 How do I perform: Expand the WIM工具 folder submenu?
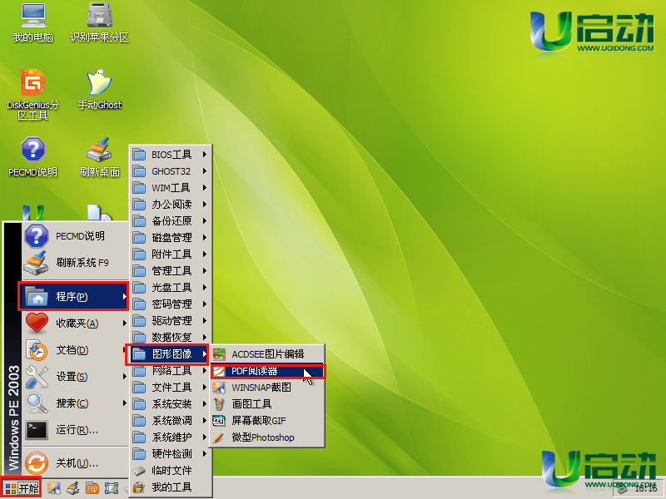[171, 188]
